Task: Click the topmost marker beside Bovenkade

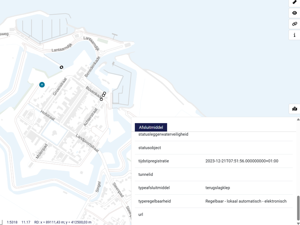Action: pyautogui.click(x=105, y=93)
